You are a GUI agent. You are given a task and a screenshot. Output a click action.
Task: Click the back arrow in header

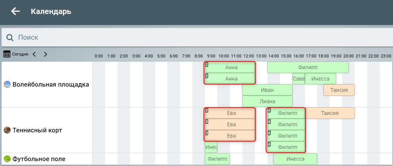(x=16, y=11)
